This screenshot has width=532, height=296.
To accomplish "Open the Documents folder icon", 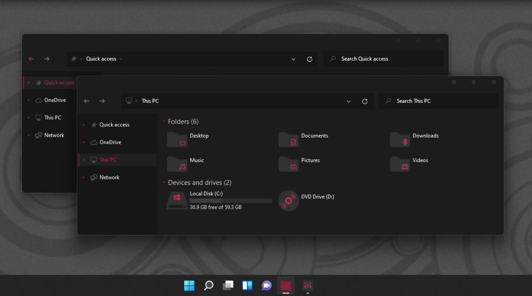I will coord(288,139).
